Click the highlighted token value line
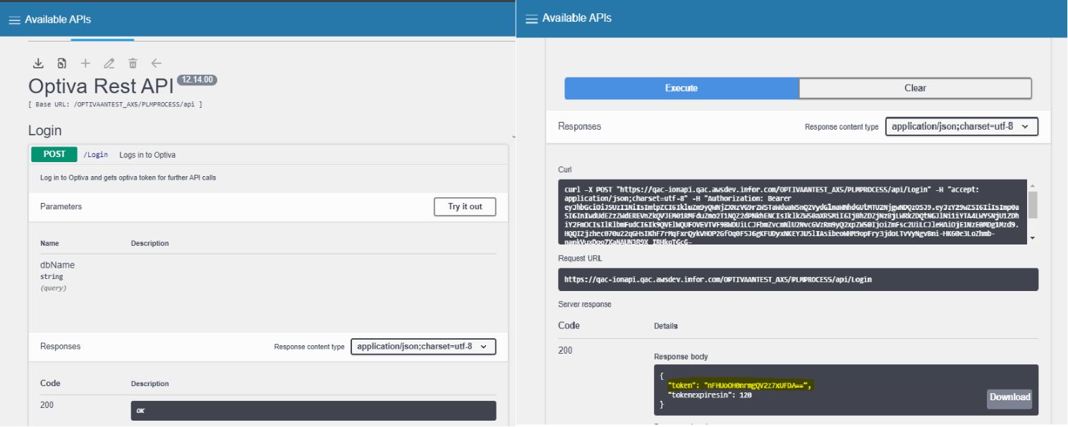1068x427 pixels. [739, 385]
